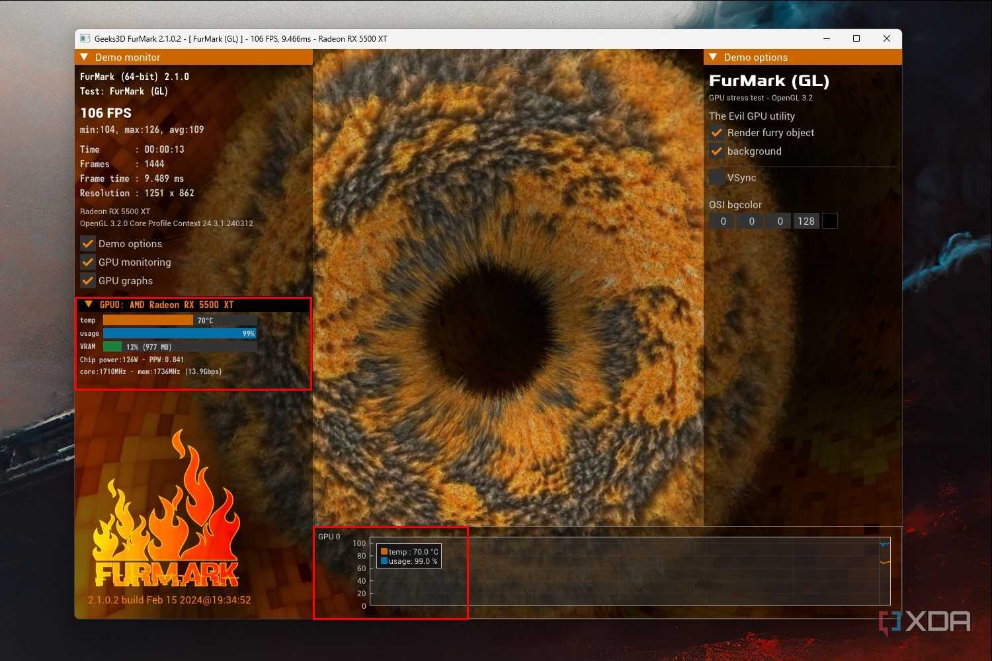Screen dimensions: 992x661
Task: Minimize the FurMark window
Action: [x=827, y=38]
